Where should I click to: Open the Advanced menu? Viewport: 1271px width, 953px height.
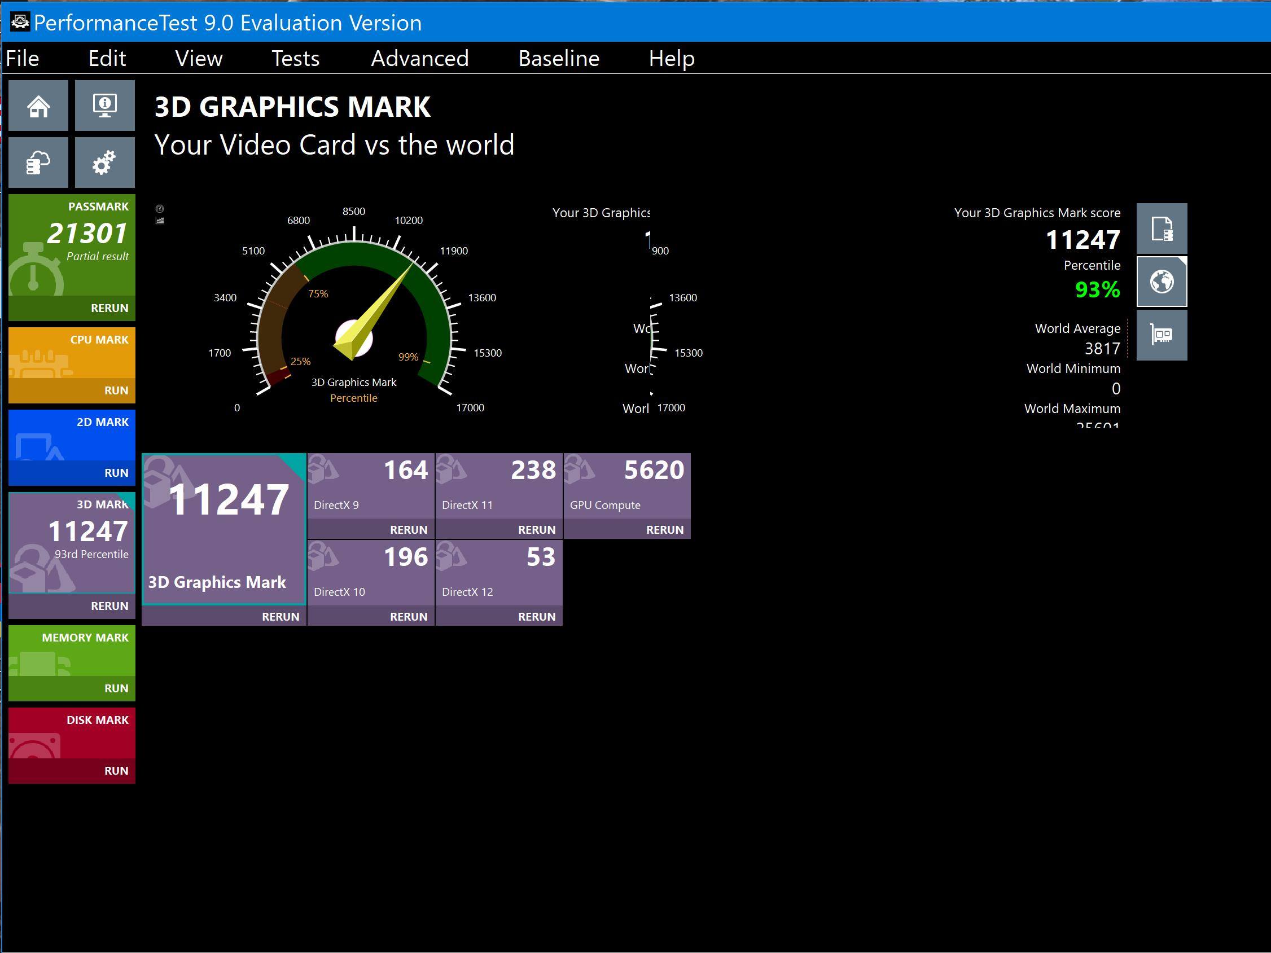tap(419, 59)
